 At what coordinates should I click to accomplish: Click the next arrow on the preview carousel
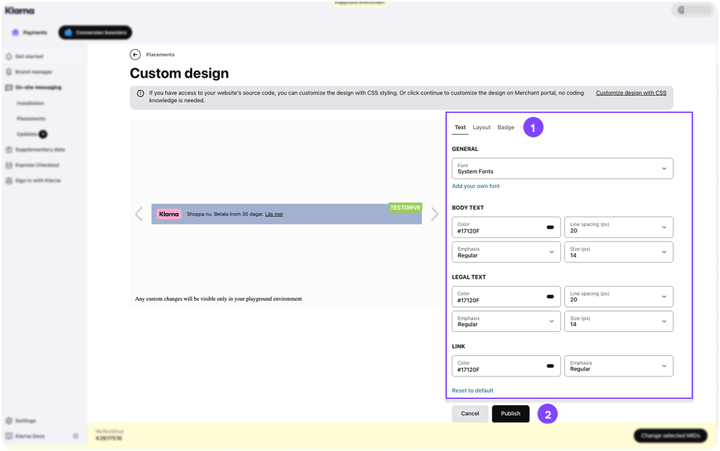[434, 214]
